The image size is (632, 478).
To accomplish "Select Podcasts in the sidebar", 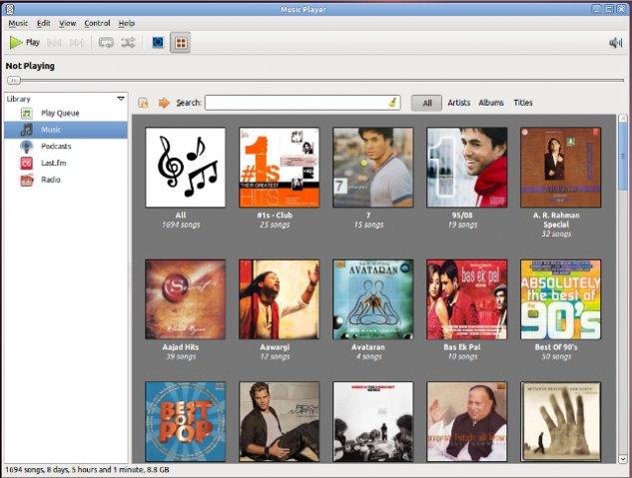I will 56,146.
